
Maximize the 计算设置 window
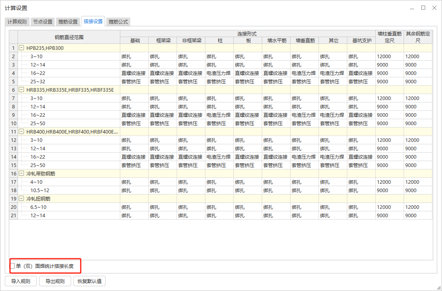click(423, 8)
